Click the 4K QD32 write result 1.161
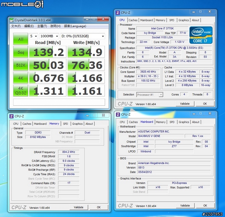Viewport: 225px width, 217px height. click(86, 91)
